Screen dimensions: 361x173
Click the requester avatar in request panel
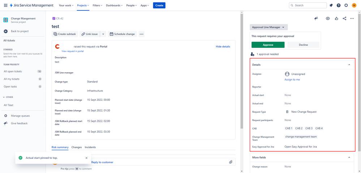[x=57, y=47]
